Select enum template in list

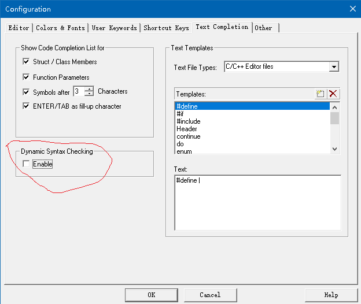click(x=252, y=151)
